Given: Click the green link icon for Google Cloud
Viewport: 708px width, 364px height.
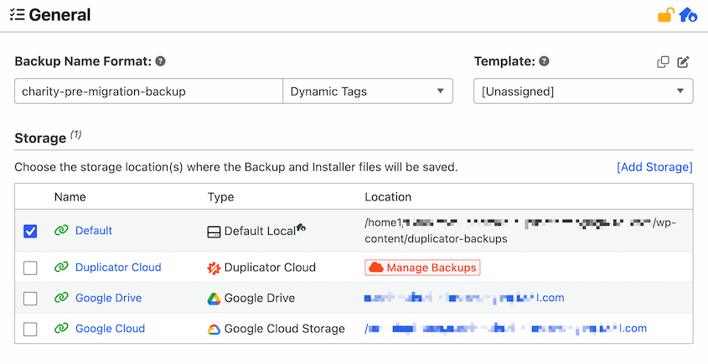Looking at the screenshot, I should point(61,328).
